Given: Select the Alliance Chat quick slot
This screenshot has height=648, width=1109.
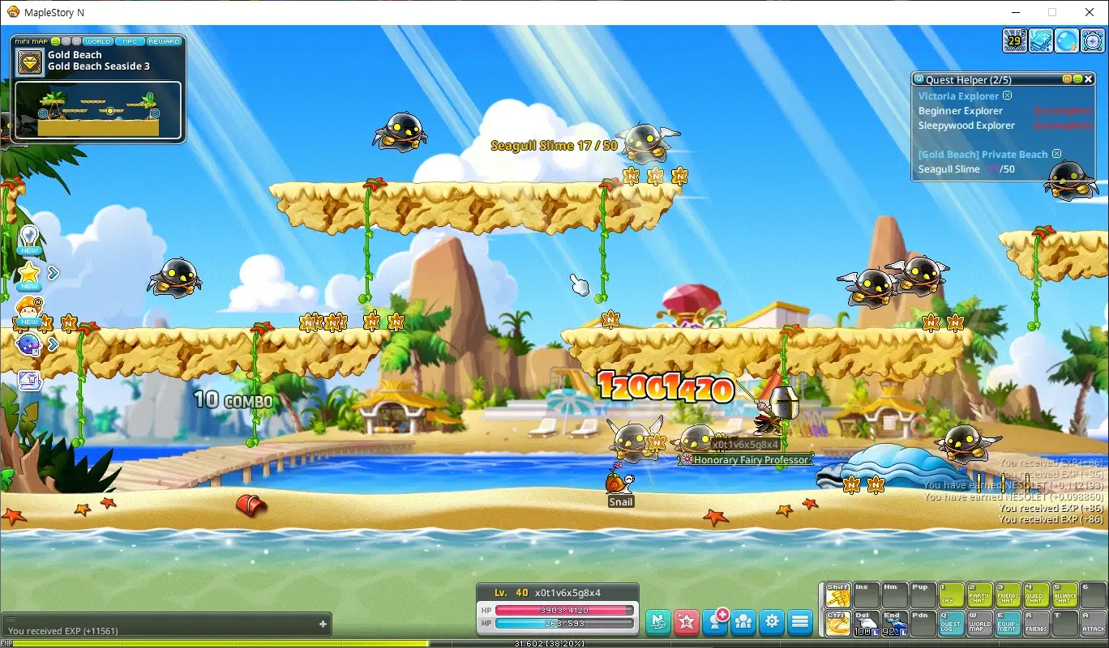Looking at the screenshot, I should coord(1065,595).
